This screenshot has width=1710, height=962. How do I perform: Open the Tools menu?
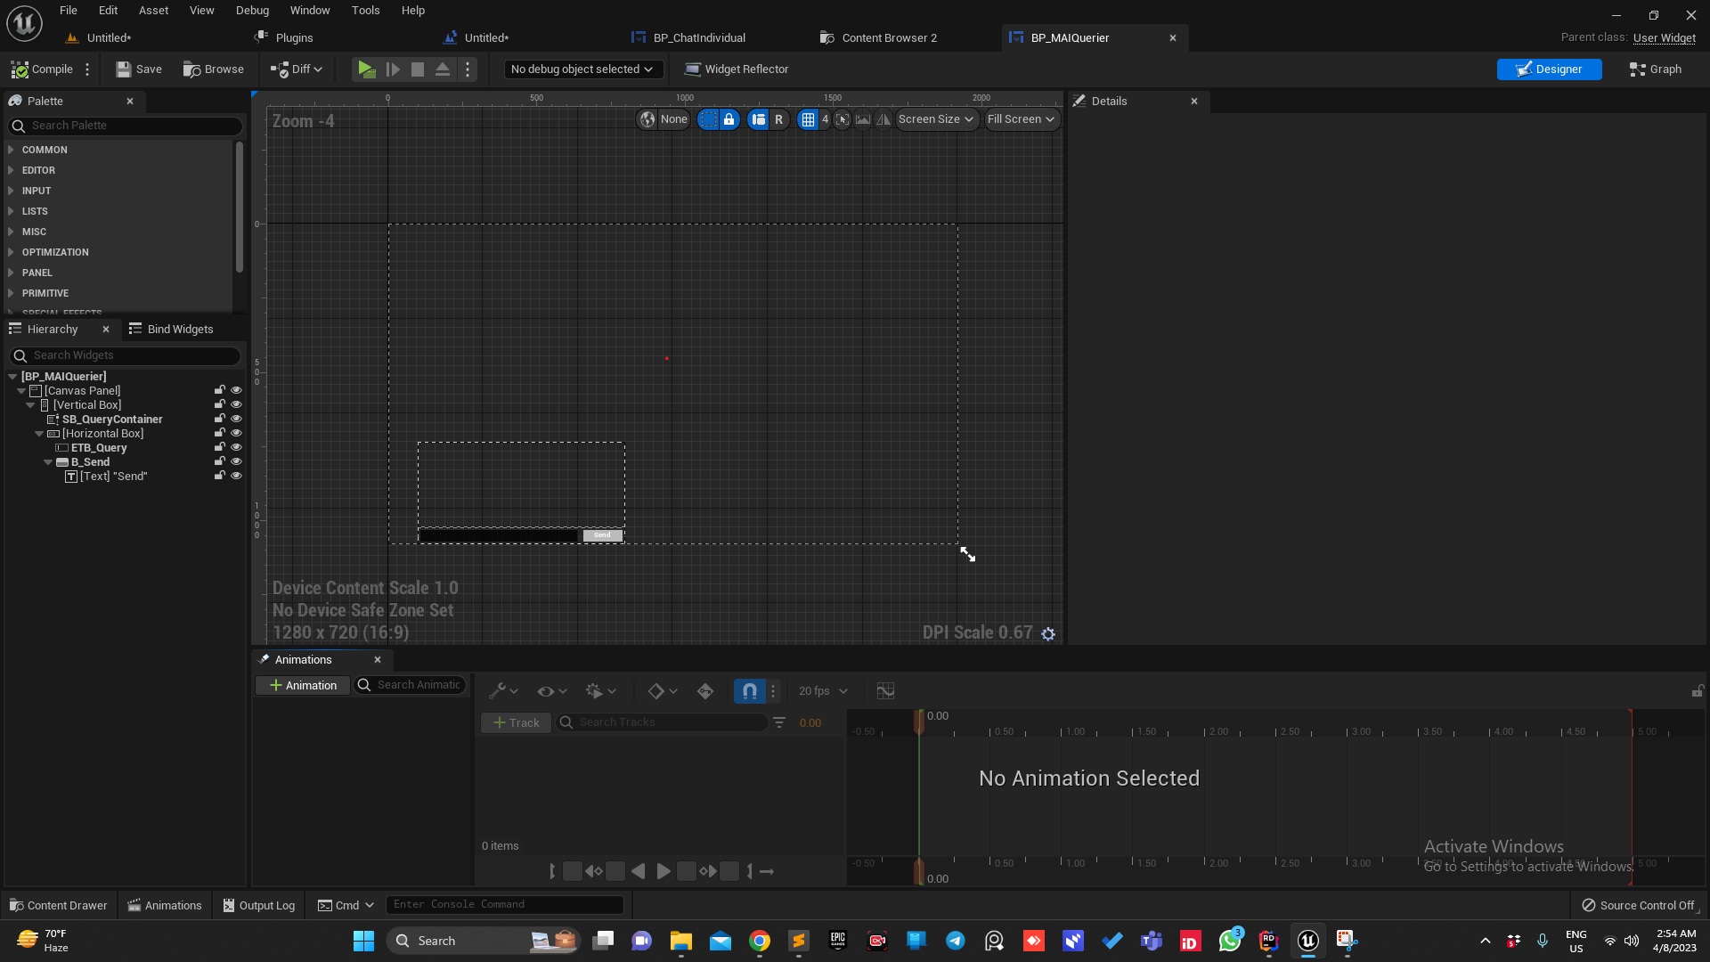click(365, 10)
